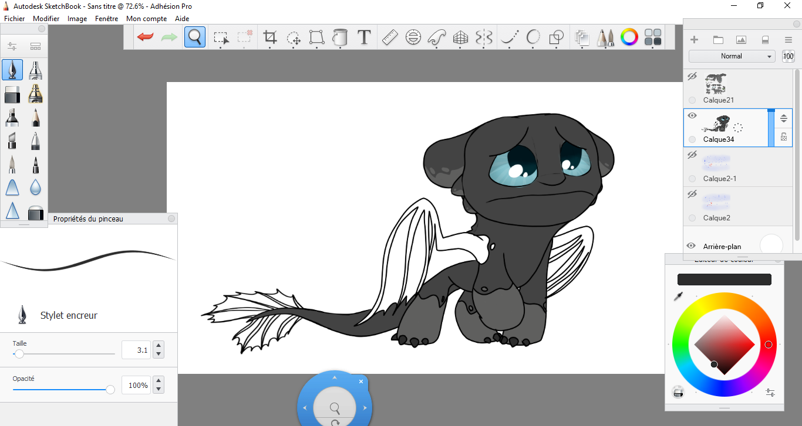Increase brush Taille with up arrow
The image size is (802, 426).
(158, 346)
